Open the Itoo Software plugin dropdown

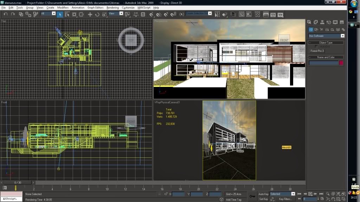343,36
